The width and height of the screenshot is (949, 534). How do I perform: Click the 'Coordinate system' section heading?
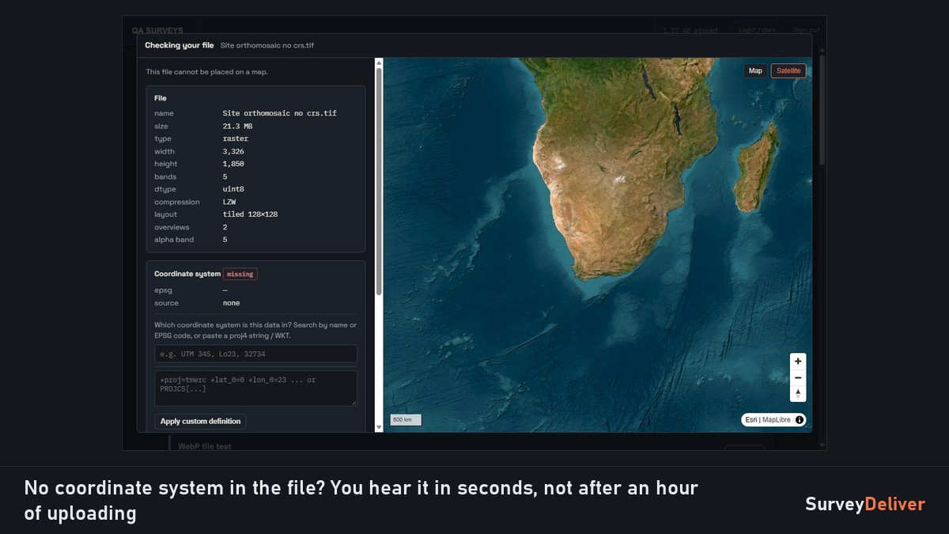click(x=187, y=274)
